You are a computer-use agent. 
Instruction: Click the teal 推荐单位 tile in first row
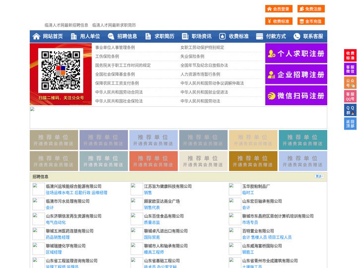(x=303, y=140)
